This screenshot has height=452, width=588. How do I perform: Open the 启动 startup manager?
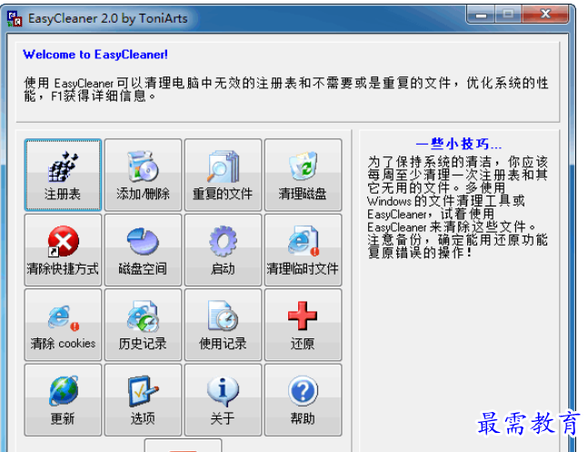[223, 250]
